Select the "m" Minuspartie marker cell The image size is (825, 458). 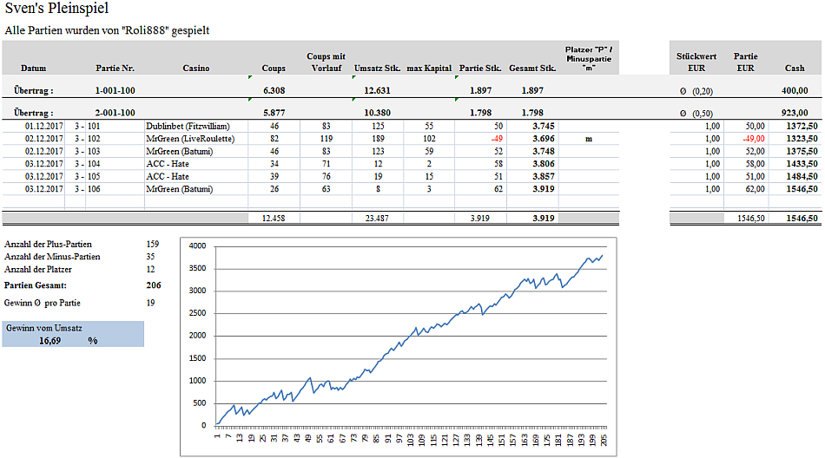coord(588,138)
